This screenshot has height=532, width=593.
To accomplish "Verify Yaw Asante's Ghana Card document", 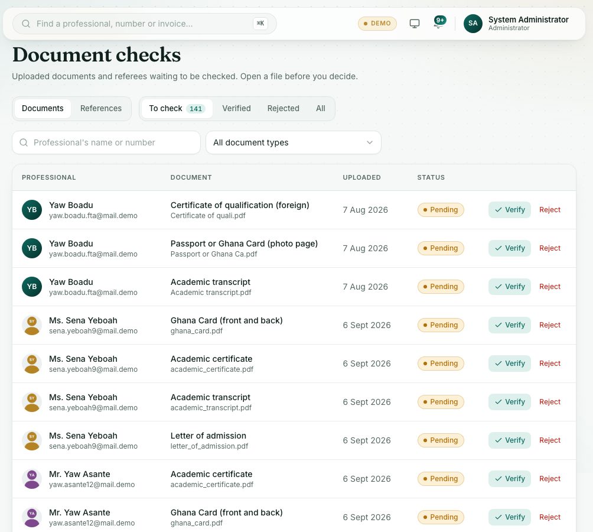I will tap(509, 517).
